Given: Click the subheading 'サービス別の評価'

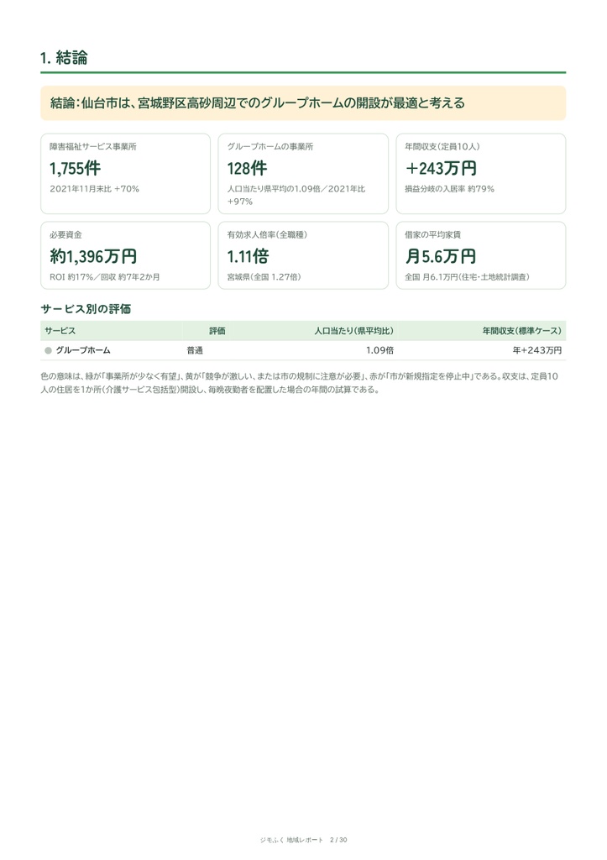Looking at the screenshot, I should [x=86, y=309].
